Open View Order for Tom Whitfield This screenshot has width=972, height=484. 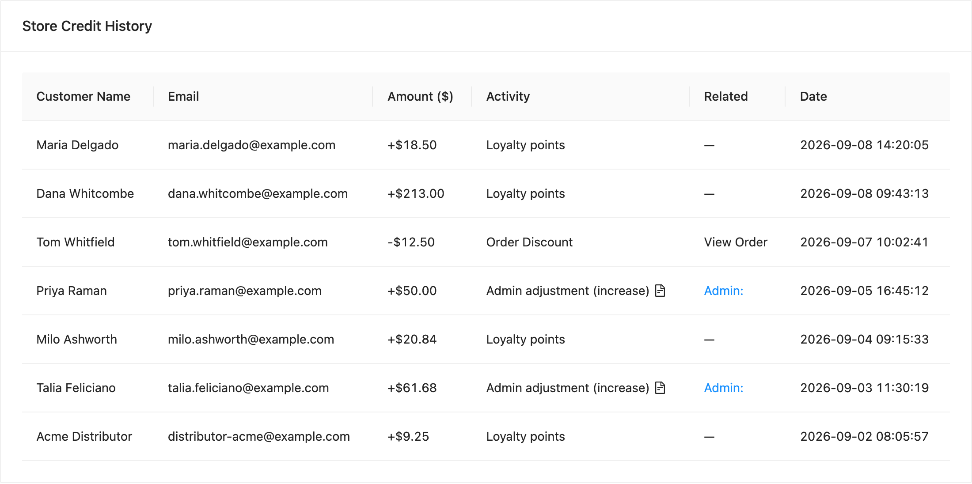[x=736, y=242]
